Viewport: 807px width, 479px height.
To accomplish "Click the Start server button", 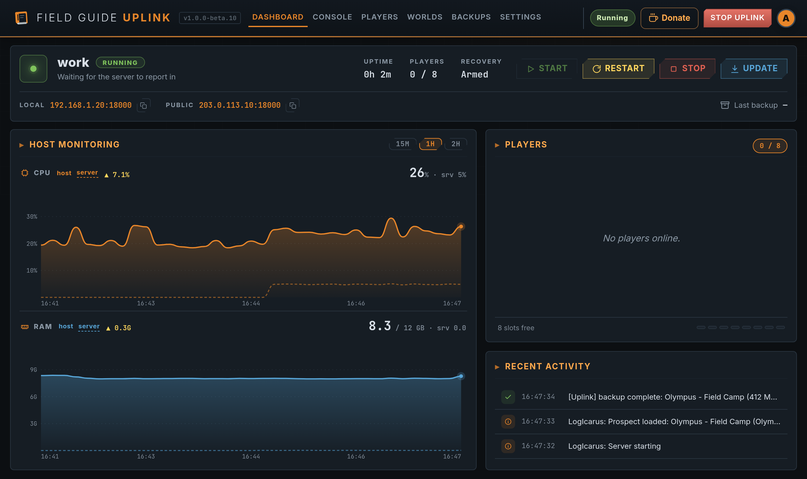I will tap(547, 68).
